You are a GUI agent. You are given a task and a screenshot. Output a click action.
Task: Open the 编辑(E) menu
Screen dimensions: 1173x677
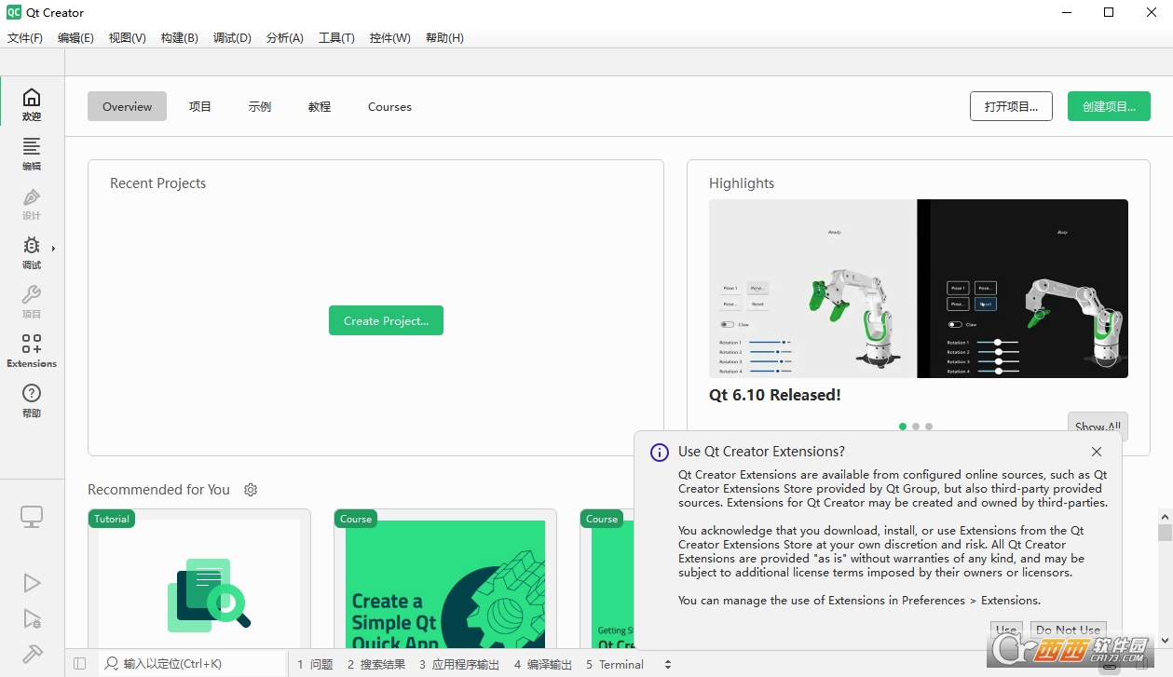[x=75, y=38]
